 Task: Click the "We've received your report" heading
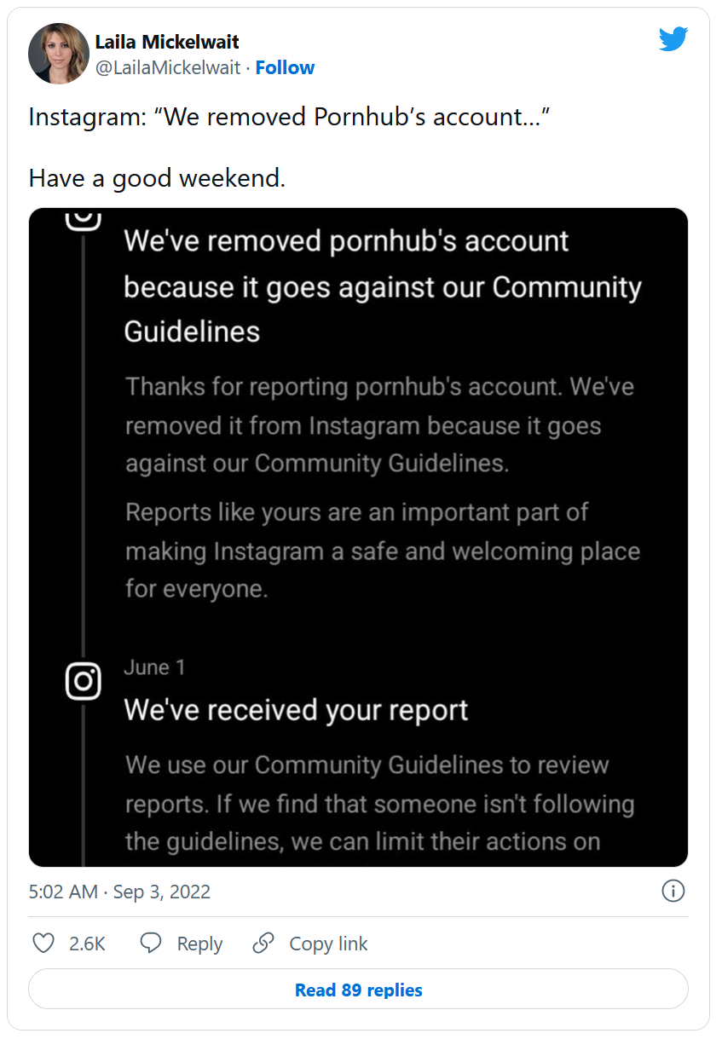coord(296,709)
